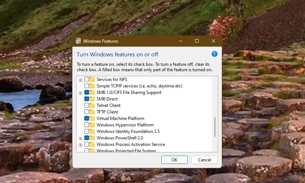The height and width of the screenshot is (183, 305).
Task: Select the SMB 1.0/CIFS File Sharing Support label
Action: pos(129,92)
